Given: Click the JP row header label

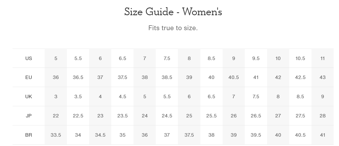Looking at the screenshot, I should click(29, 116).
